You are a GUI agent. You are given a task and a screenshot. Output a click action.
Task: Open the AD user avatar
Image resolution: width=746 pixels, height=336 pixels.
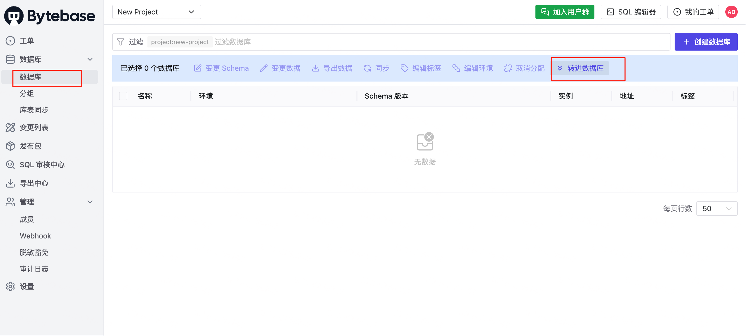coord(731,12)
